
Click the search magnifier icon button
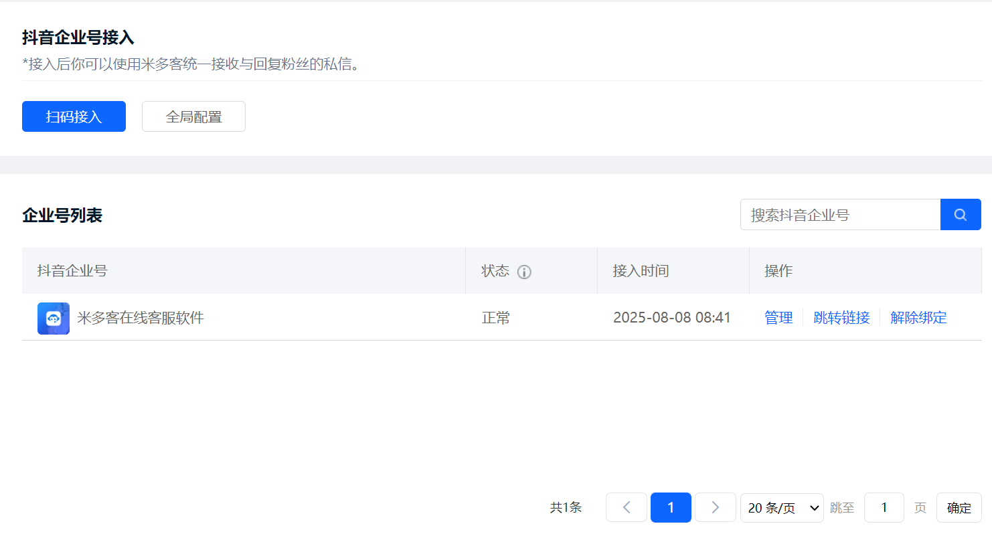click(961, 215)
